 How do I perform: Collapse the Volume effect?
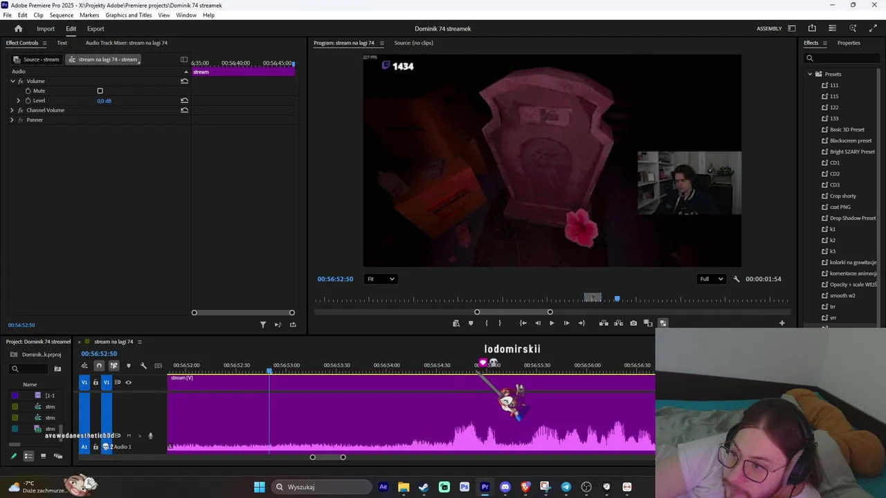[12, 81]
